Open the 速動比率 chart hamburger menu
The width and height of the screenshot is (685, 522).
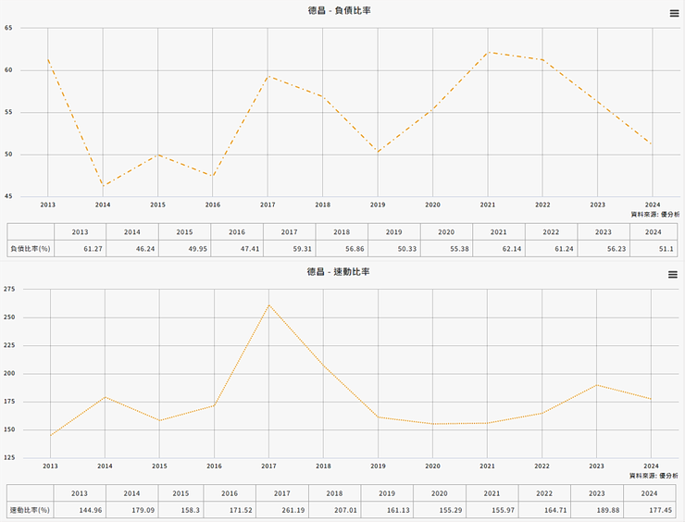tap(673, 274)
